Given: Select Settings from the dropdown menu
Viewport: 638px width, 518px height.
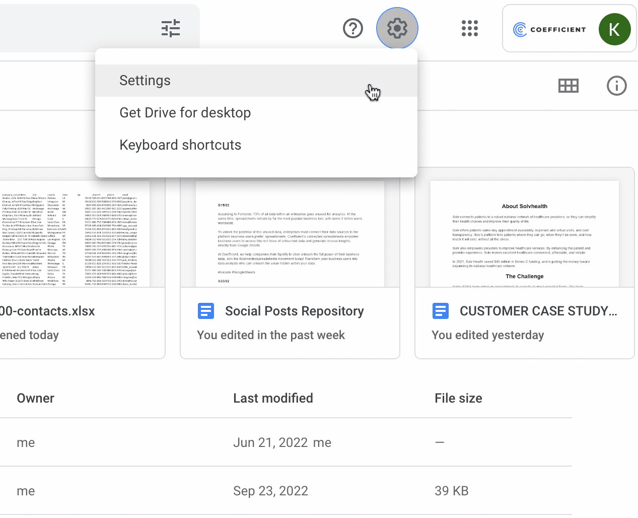Looking at the screenshot, I should point(145,81).
